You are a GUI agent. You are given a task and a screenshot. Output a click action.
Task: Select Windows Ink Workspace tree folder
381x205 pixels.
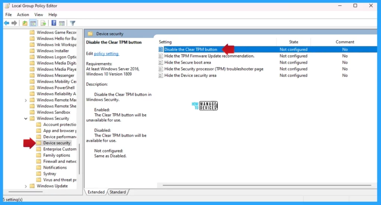tap(57, 45)
